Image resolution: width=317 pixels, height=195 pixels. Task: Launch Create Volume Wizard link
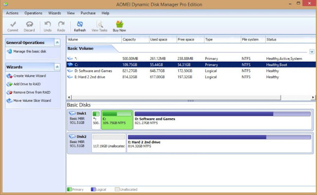[30, 76]
